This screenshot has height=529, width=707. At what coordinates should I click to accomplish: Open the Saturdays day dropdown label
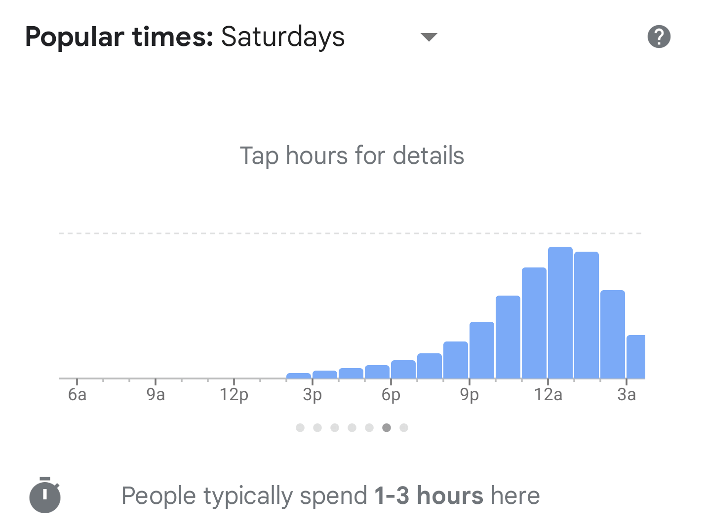click(x=282, y=37)
